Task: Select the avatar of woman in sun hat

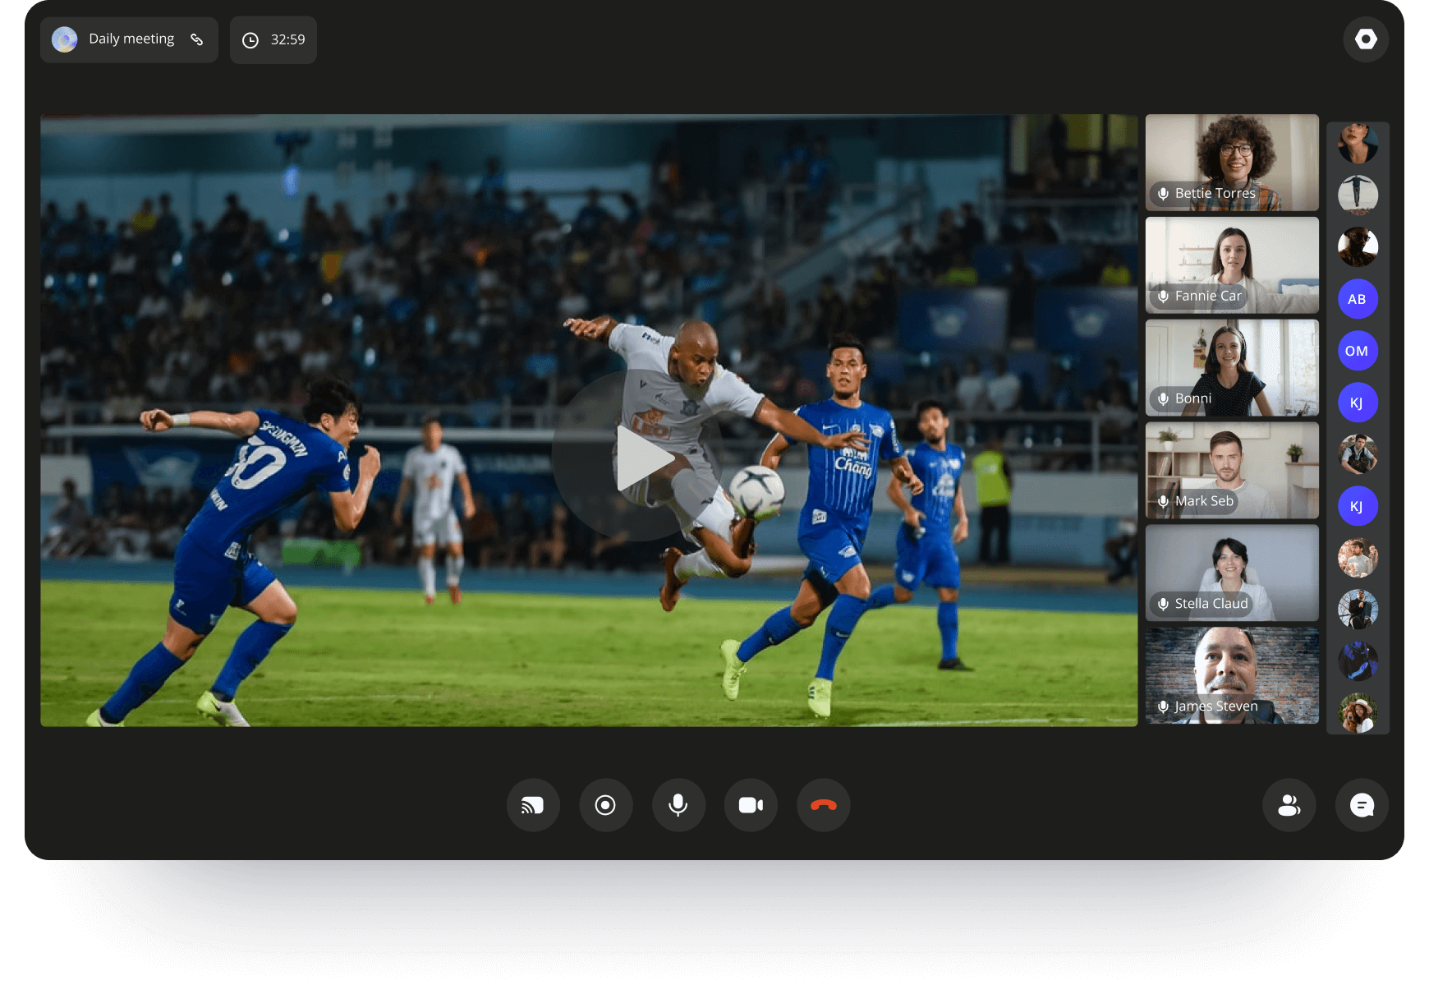Action: point(1358,713)
